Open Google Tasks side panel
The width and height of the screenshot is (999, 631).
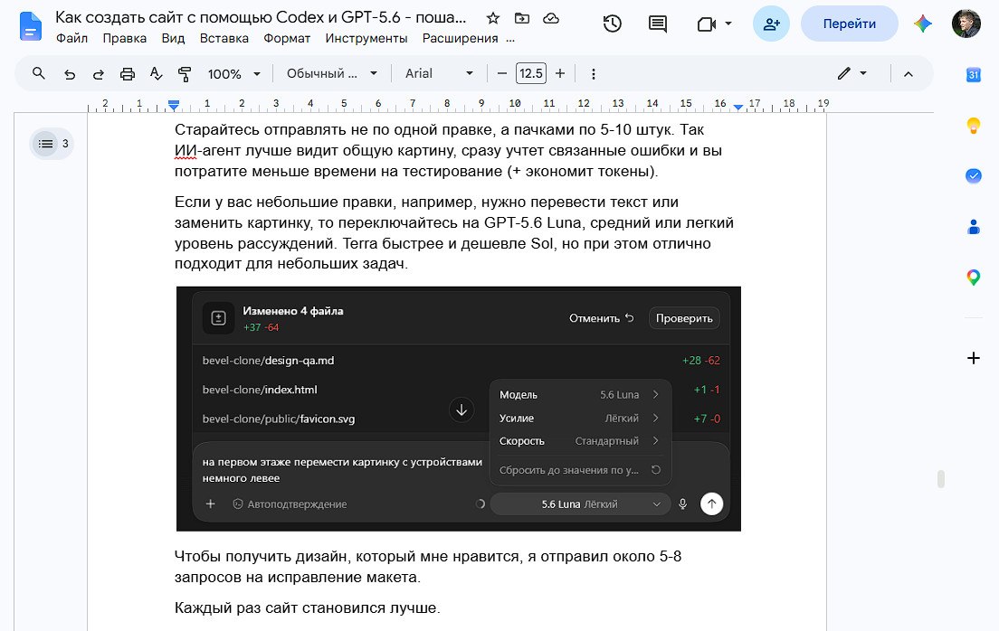973,175
